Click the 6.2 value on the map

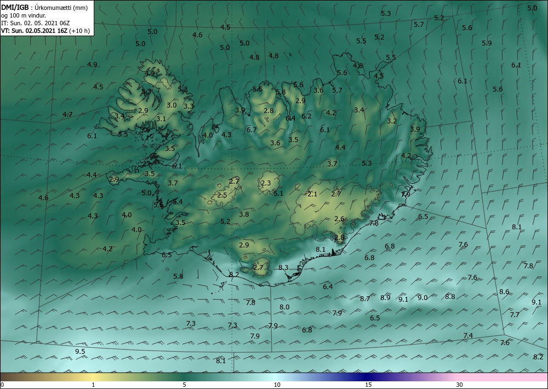point(306,116)
